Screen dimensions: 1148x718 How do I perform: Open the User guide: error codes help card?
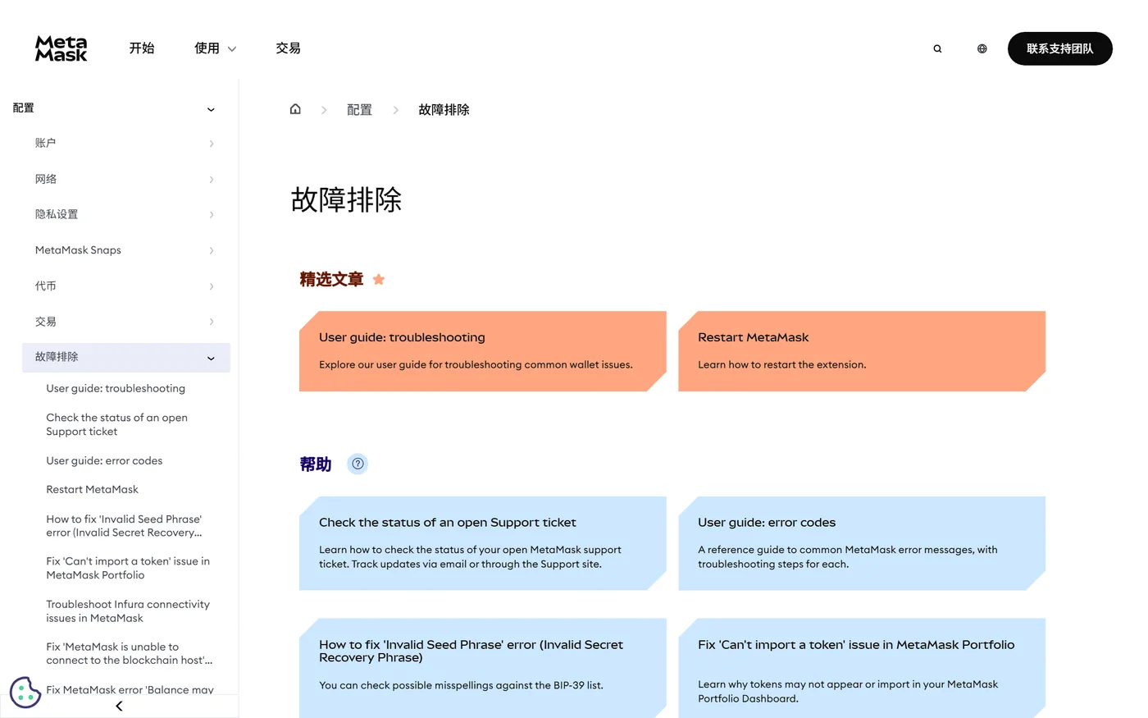click(x=862, y=543)
